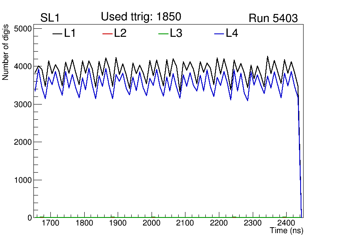Click the green L3 legend line sample
Screen dimensions: 337x242
(163, 33)
